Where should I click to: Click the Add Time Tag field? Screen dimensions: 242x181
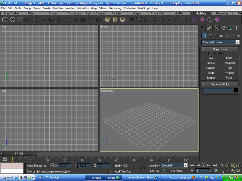(x=126, y=171)
